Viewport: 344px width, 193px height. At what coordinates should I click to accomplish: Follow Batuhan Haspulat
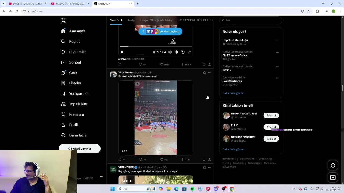click(x=271, y=139)
